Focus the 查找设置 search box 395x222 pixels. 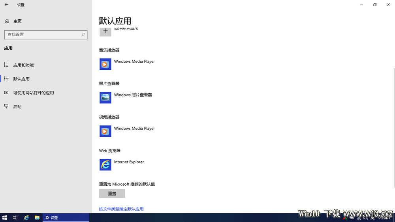pos(46,35)
